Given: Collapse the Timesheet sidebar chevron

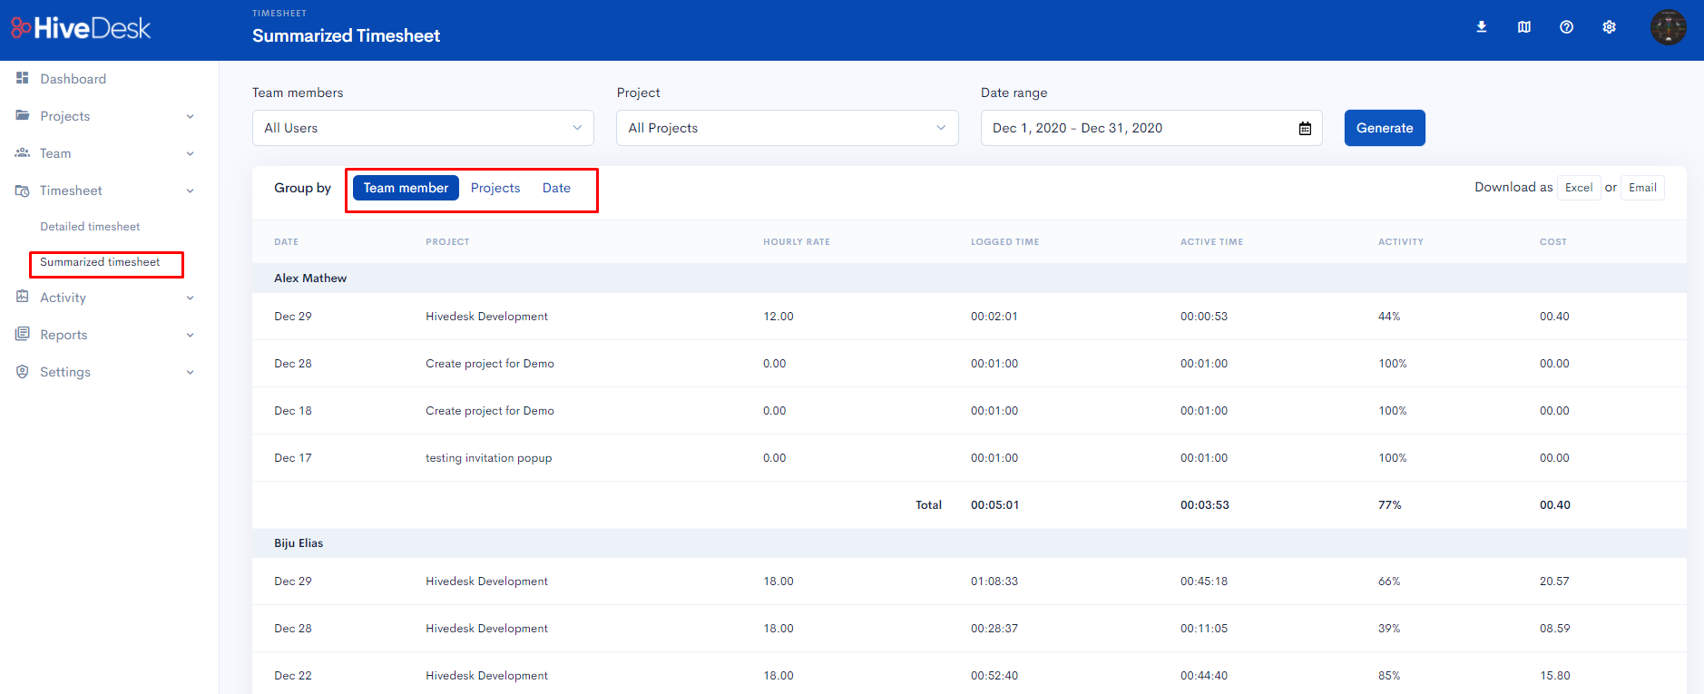Looking at the screenshot, I should (x=191, y=191).
